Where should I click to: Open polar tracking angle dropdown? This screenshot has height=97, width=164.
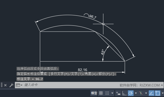(x=136, y=93)
